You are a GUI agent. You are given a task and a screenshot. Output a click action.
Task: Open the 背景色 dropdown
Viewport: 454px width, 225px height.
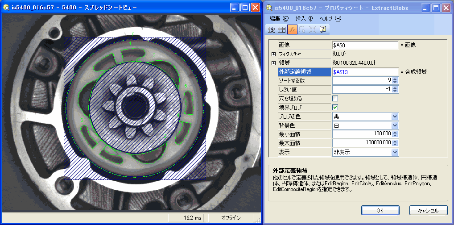(394, 125)
